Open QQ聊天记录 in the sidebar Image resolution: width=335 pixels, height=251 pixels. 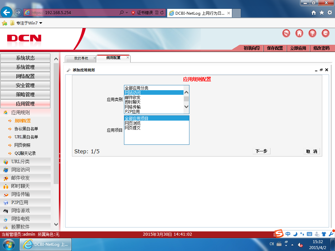[25, 154]
